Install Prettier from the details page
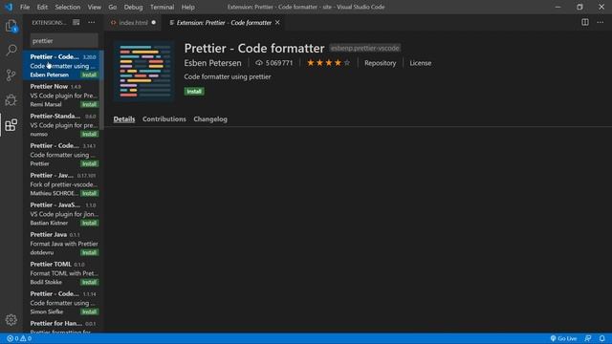The height and width of the screenshot is (344, 612). click(x=194, y=92)
